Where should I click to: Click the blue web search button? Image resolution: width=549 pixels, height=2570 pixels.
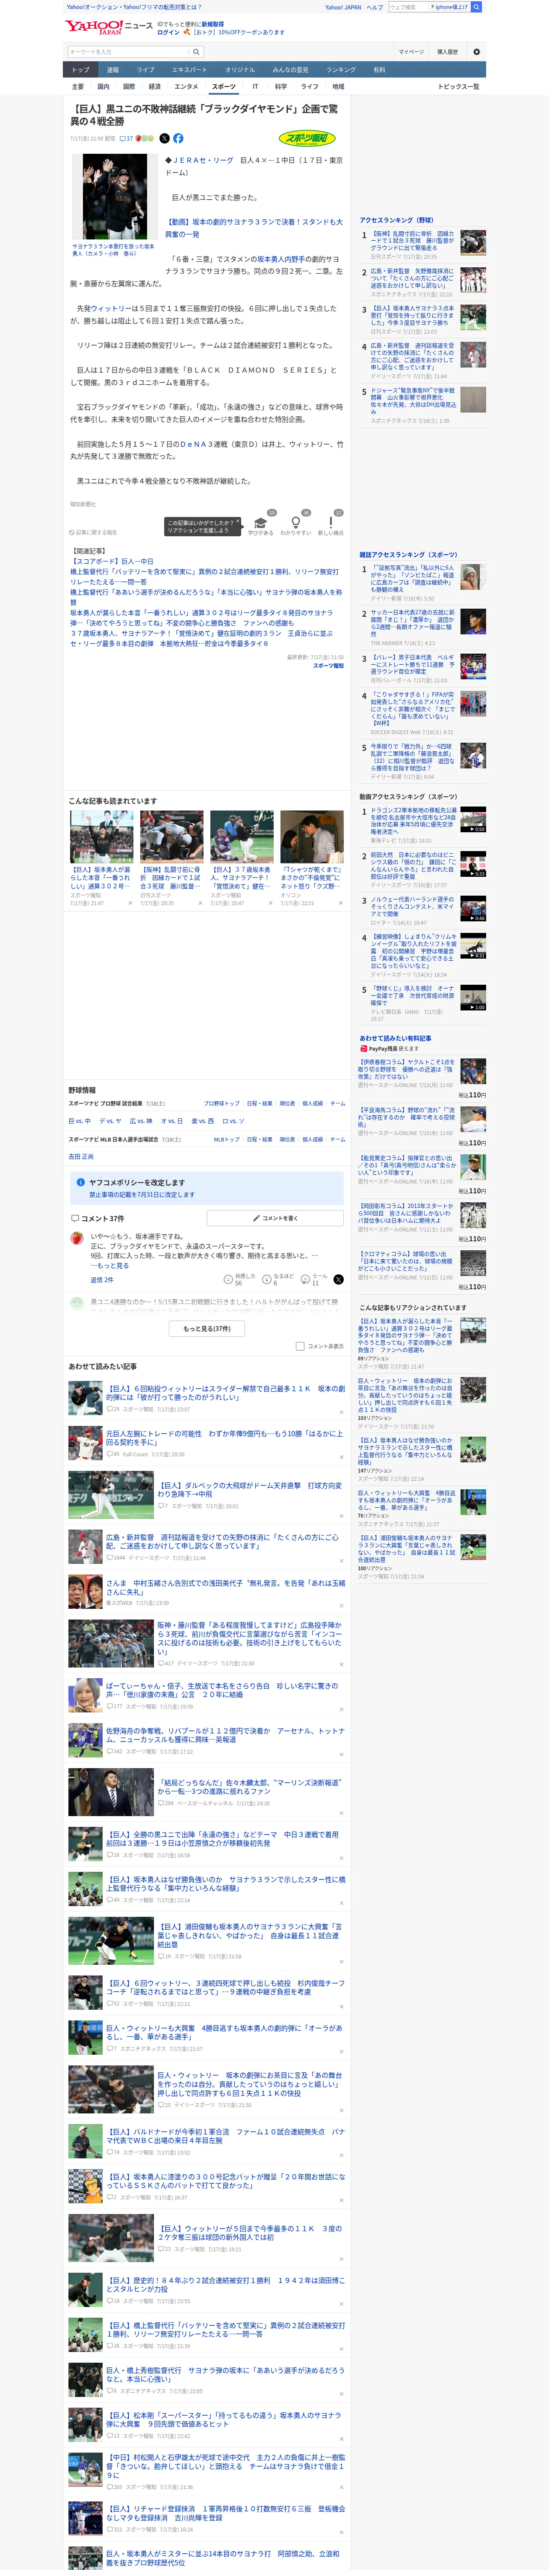[476, 7]
